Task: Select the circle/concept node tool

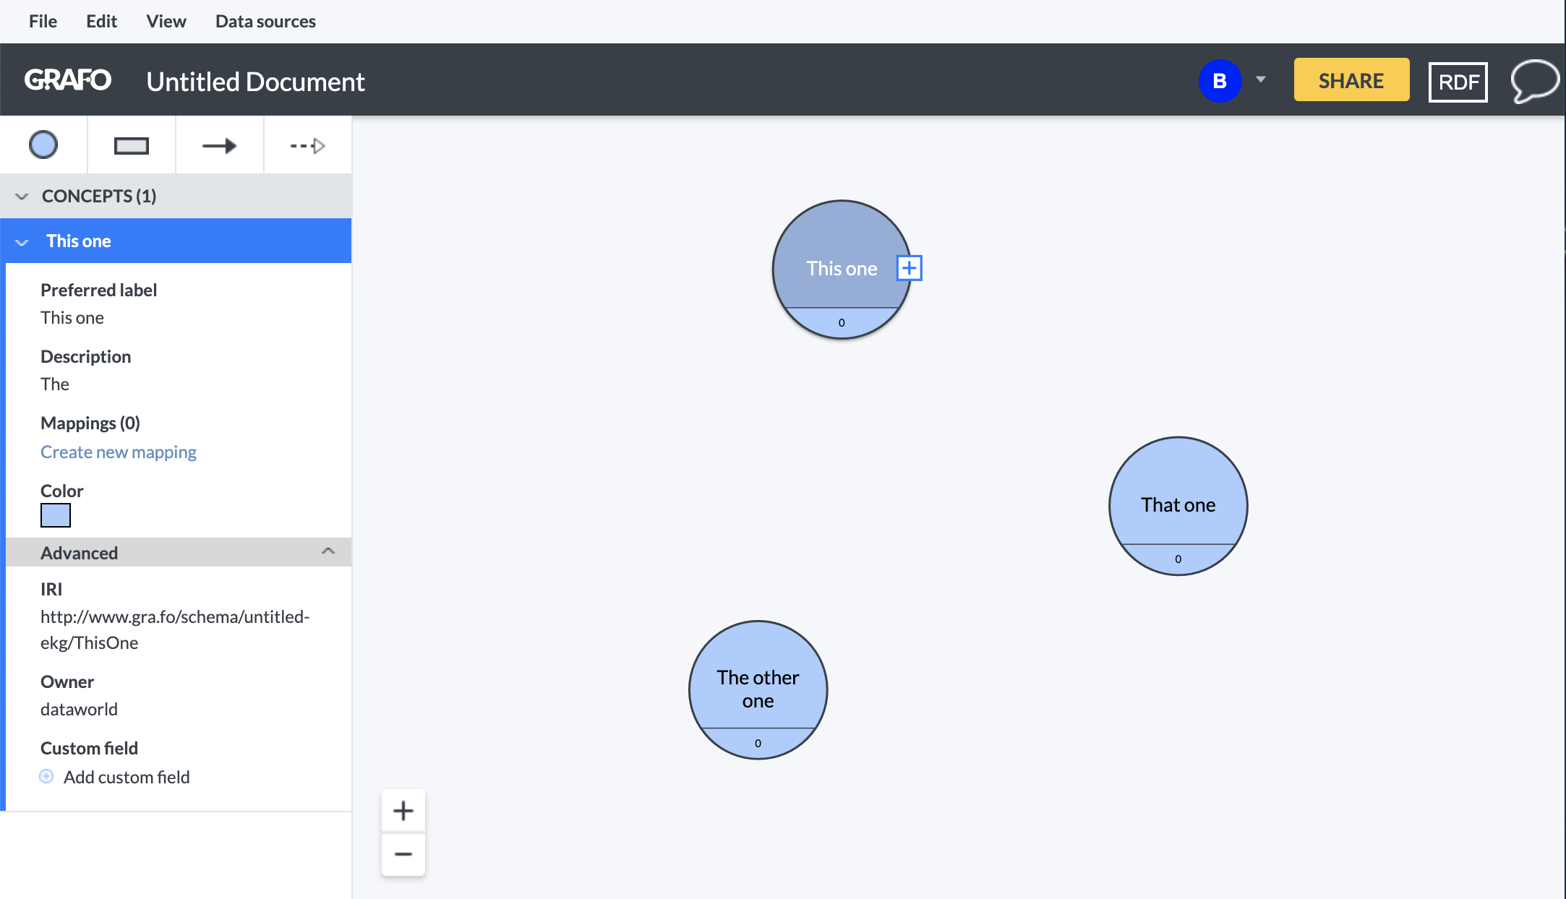Action: point(43,145)
